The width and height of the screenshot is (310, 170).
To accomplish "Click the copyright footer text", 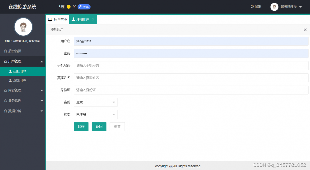I will 178,166.
